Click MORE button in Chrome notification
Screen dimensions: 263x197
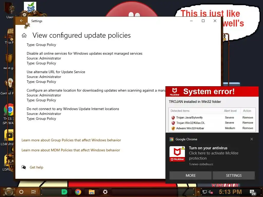191,175
